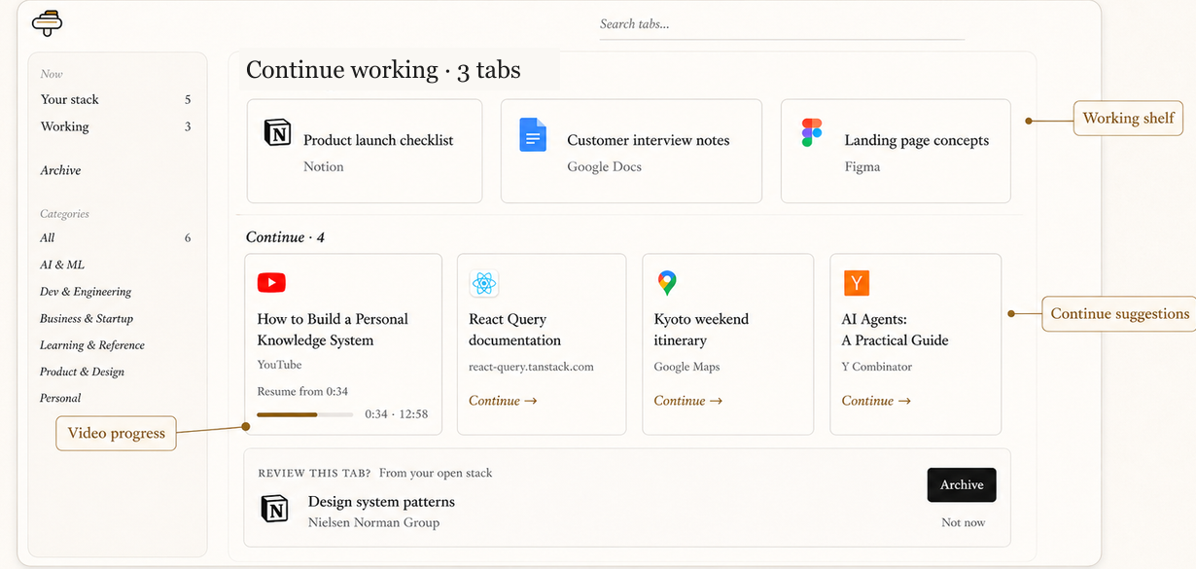
Task: Click Continue link on AI Agents guide
Action: pyautogui.click(x=876, y=401)
